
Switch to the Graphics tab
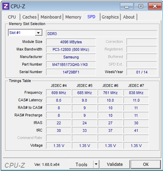pyautogui.click(x=110, y=17)
